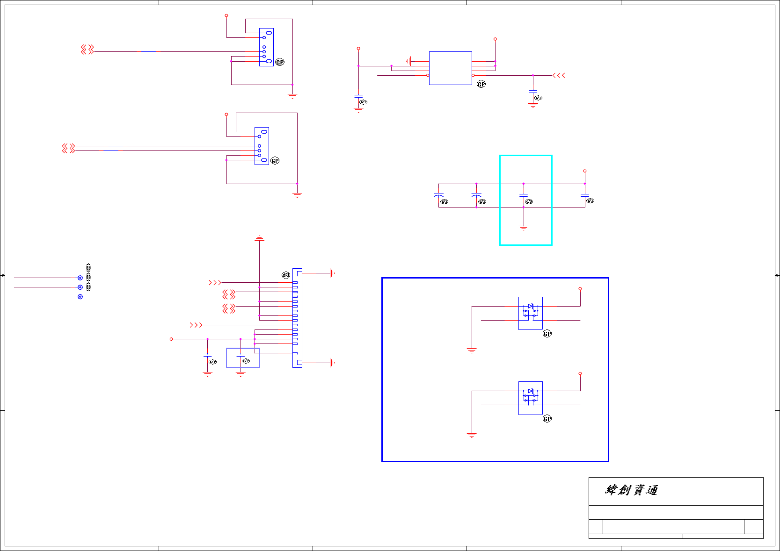Click the bidirectional arrows feeding the topmost connector
This screenshot has height=551, width=780.
tap(87, 50)
